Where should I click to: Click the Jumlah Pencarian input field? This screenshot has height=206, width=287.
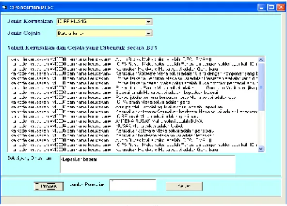(133, 185)
